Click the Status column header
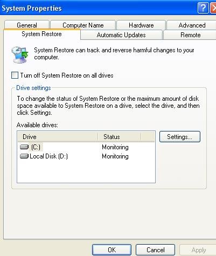216x256 pixels. pyautogui.click(x=120, y=137)
